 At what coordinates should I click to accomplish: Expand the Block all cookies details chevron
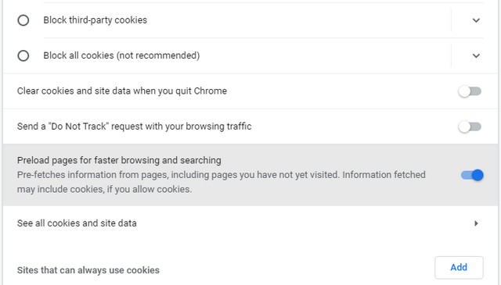pos(476,55)
